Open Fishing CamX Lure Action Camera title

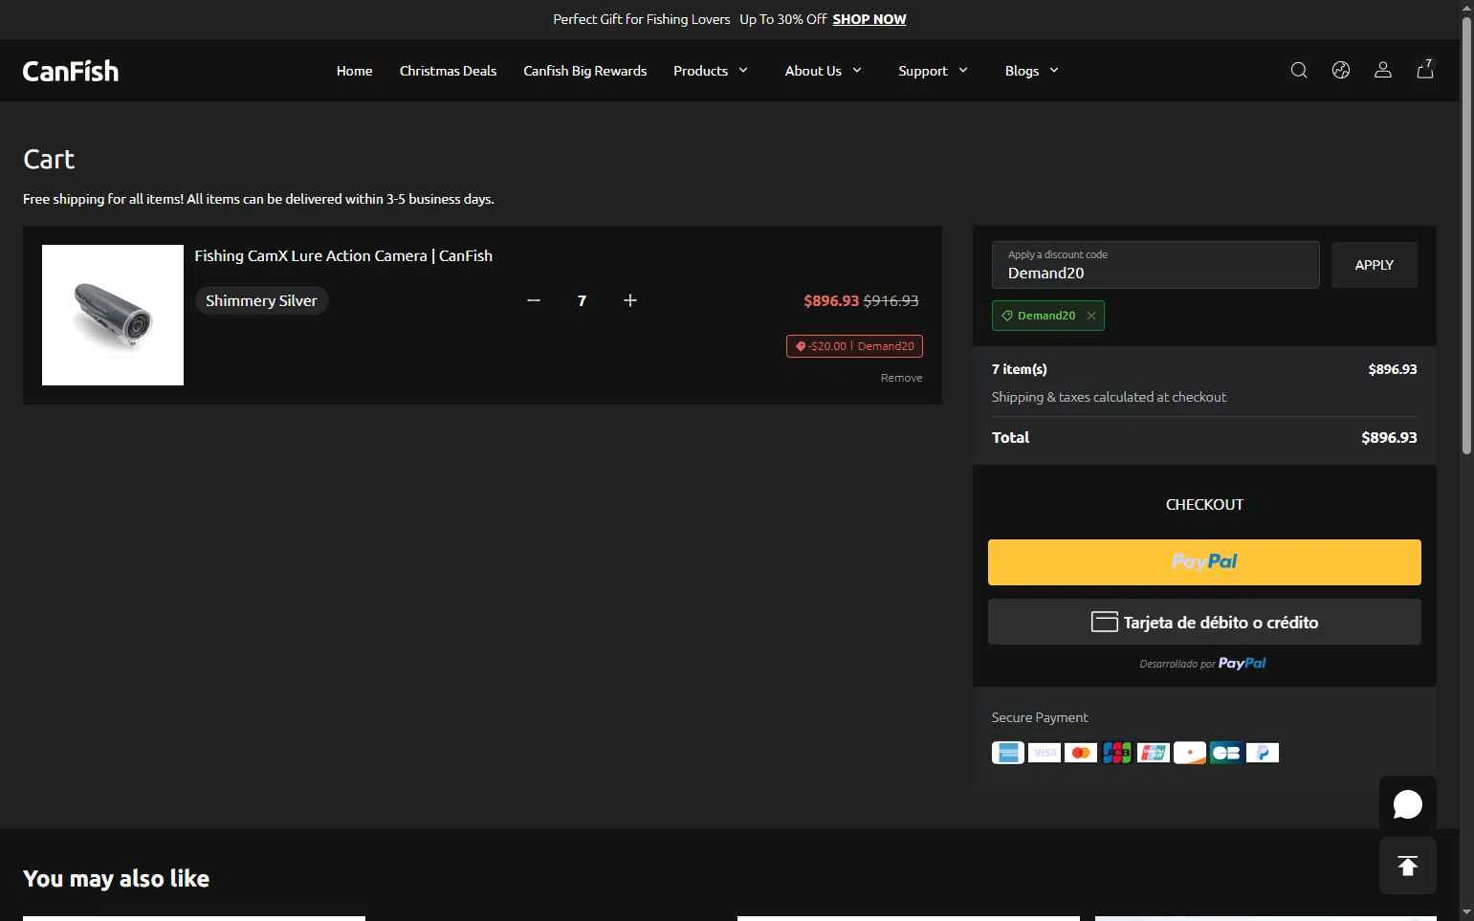[x=343, y=255]
